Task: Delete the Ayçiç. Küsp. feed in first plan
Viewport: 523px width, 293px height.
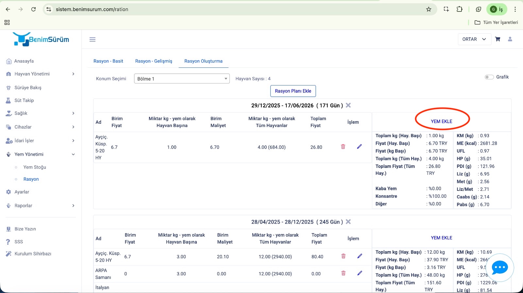Action: click(x=343, y=147)
